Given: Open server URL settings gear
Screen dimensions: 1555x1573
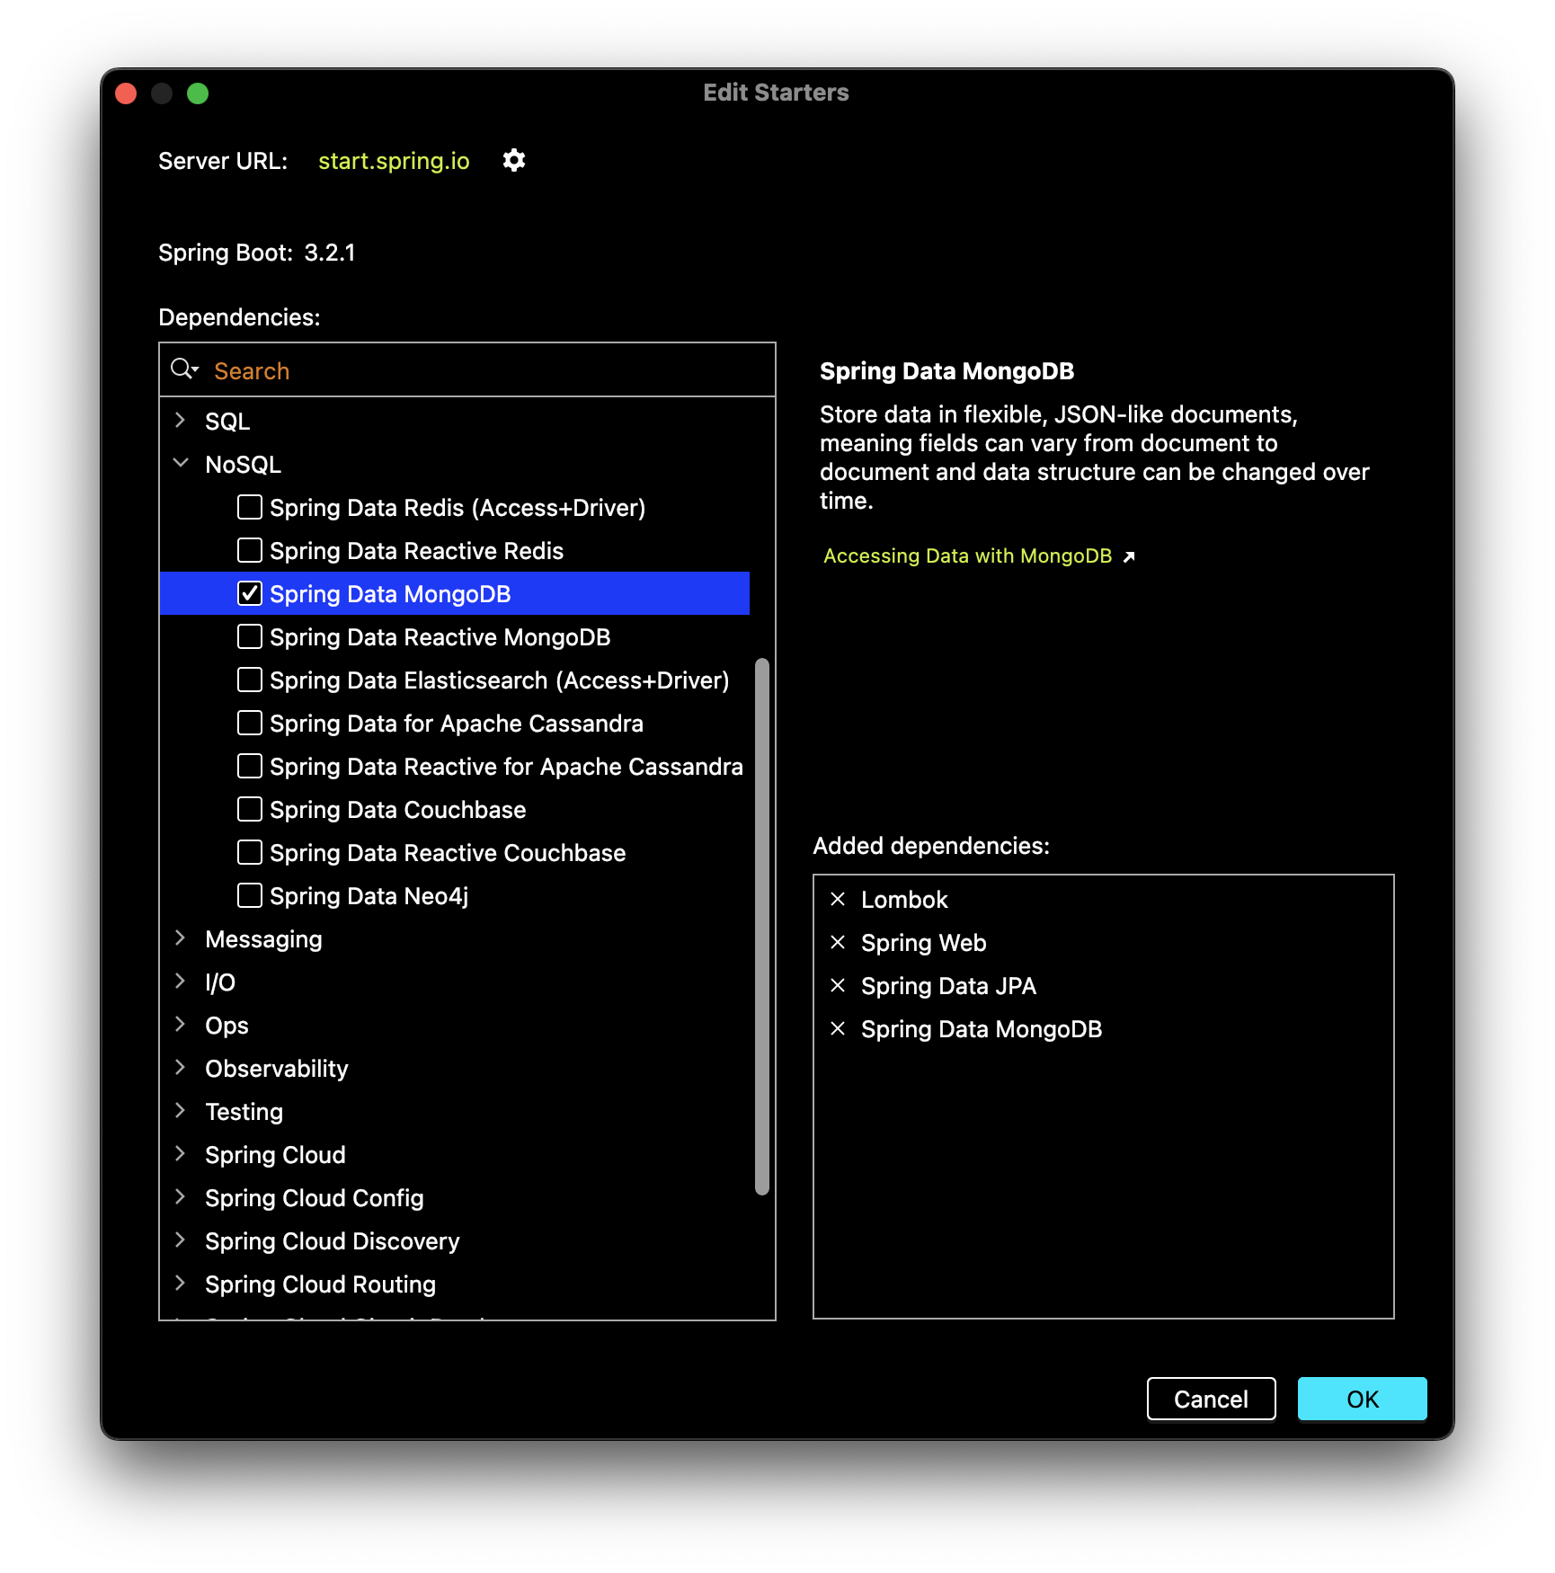Looking at the screenshot, I should point(513,160).
